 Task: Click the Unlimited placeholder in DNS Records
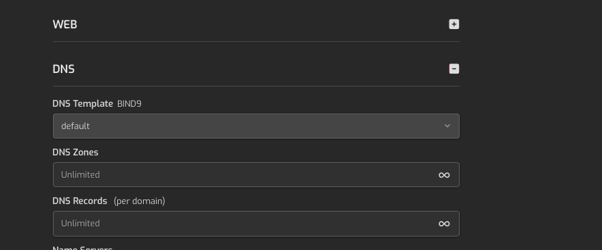point(80,223)
